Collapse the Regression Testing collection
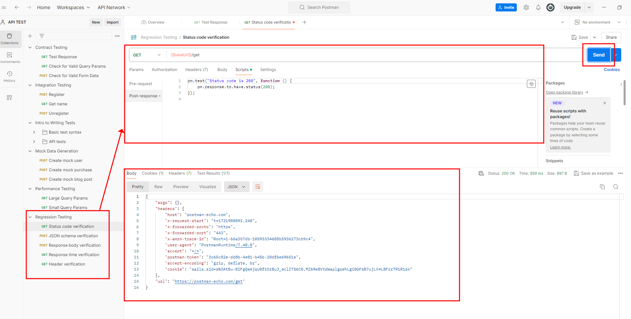This screenshot has width=631, height=319. pos(30,217)
